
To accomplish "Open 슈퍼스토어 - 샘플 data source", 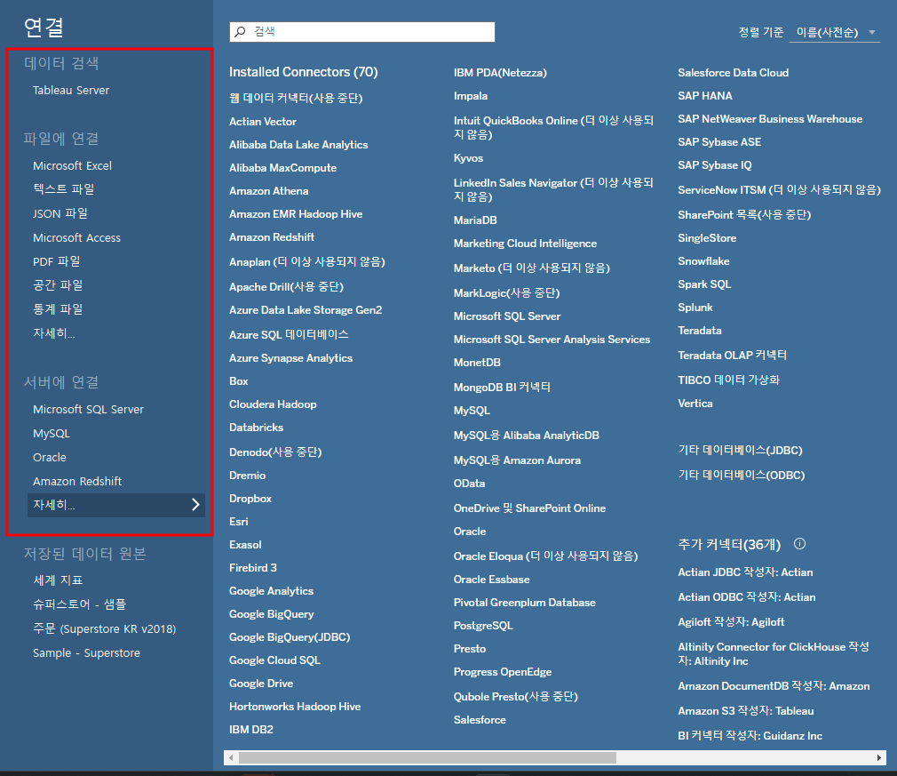I will pyautogui.click(x=80, y=604).
